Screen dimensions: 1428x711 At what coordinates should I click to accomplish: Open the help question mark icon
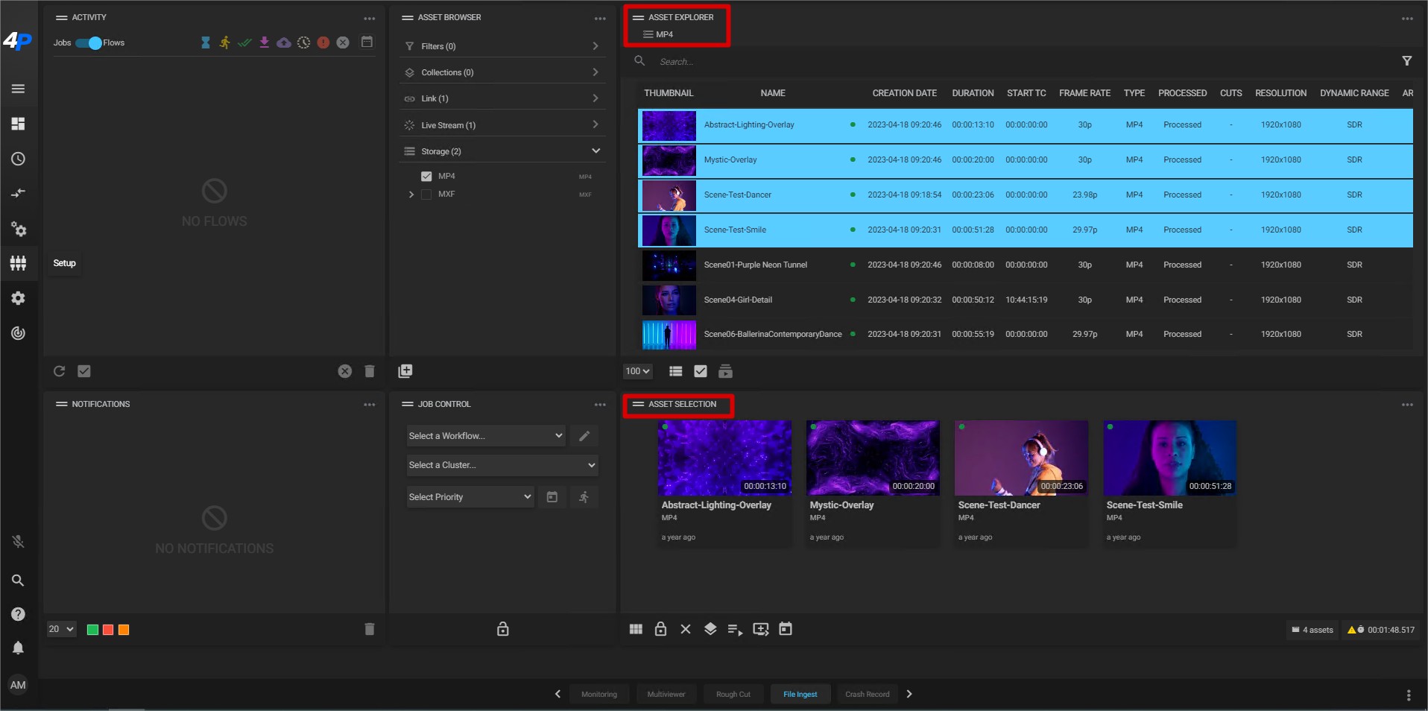(x=18, y=614)
